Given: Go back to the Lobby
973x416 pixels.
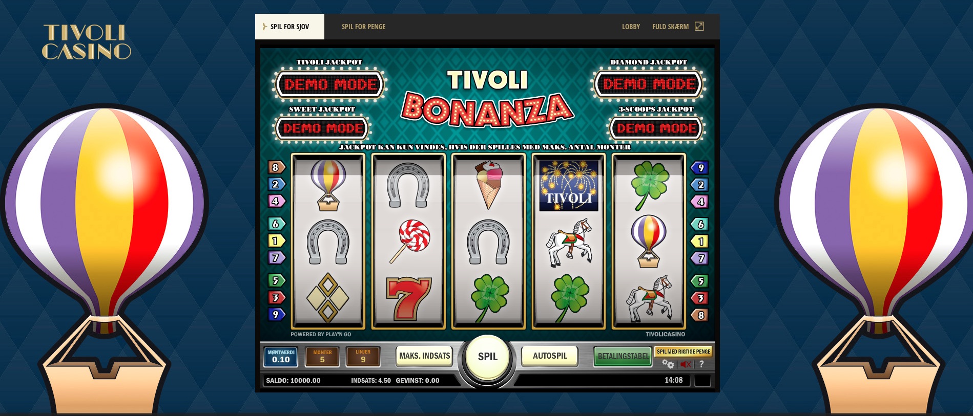Looking at the screenshot, I should [x=631, y=27].
